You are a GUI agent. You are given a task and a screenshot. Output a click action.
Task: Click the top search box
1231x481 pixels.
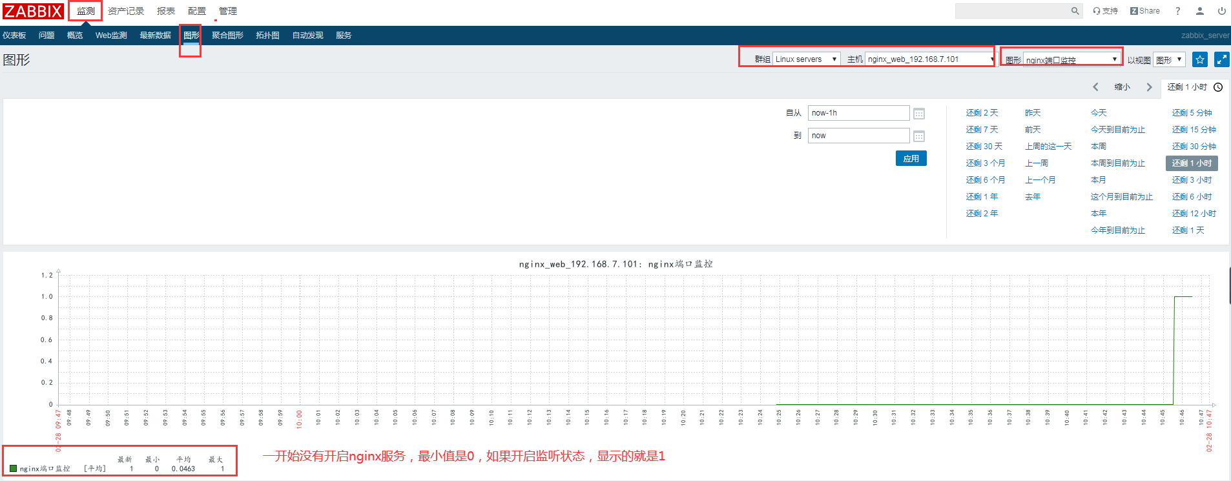point(1012,11)
